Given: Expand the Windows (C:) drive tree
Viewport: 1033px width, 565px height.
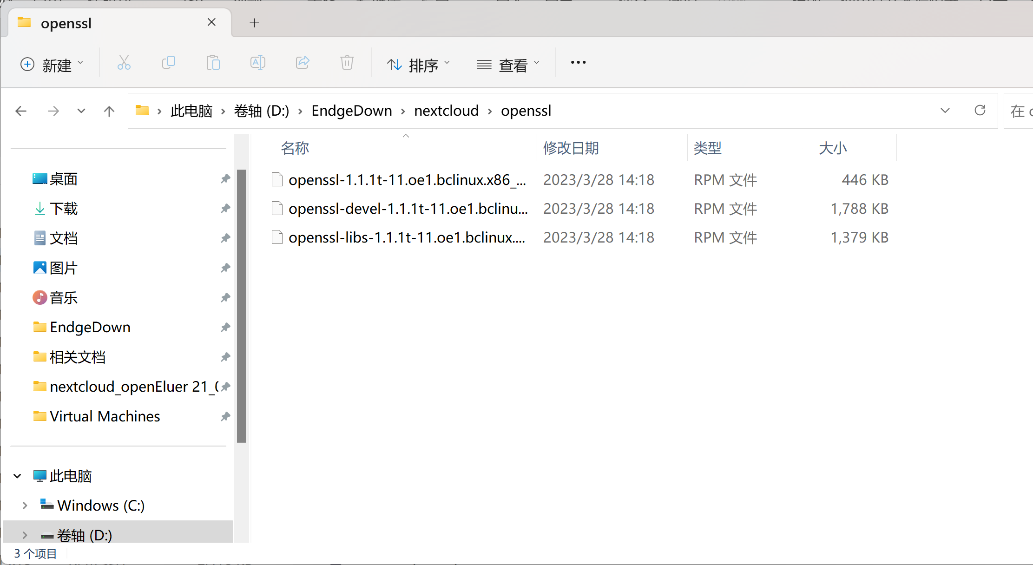Looking at the screenshot, I should [25, 506].
